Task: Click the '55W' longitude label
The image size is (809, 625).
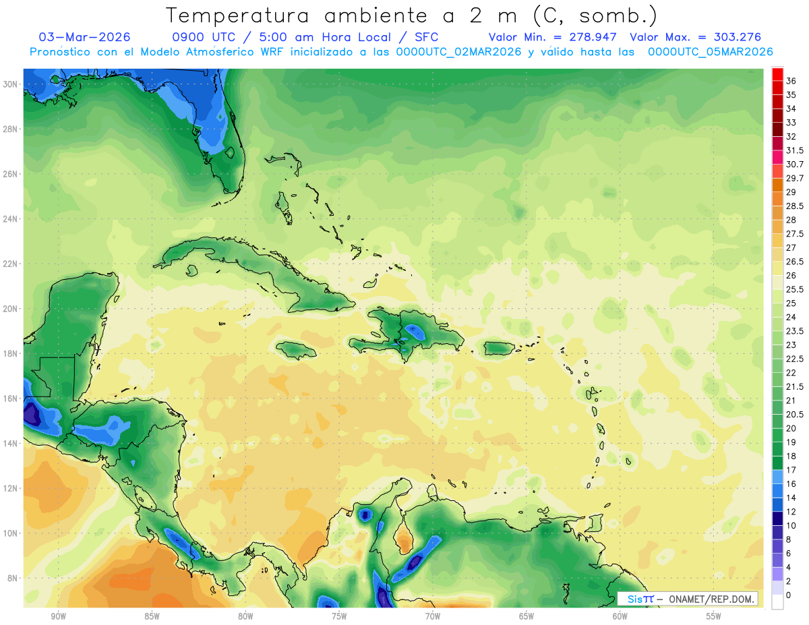Action: click(x=714, y=616)
